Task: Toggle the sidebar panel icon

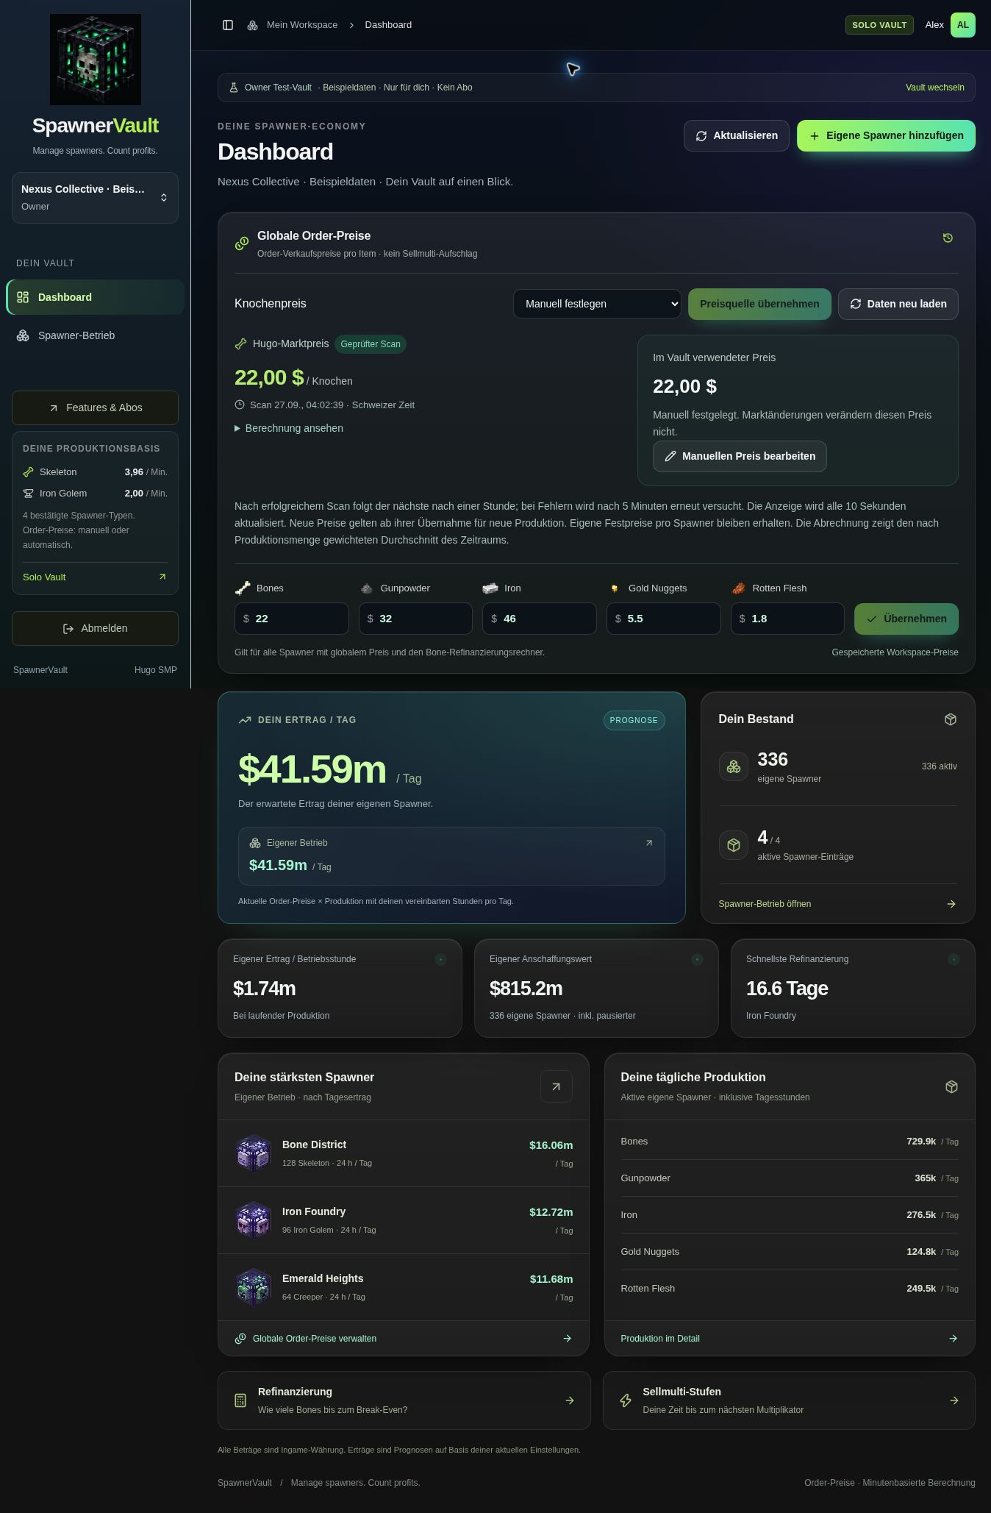Action: (228, 25)
